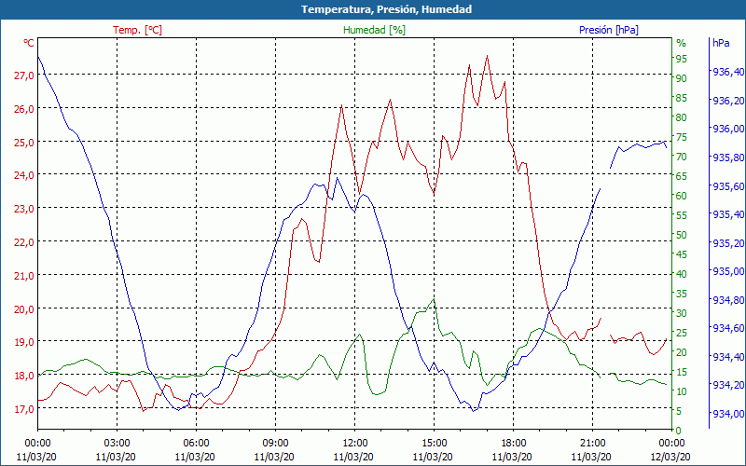Click the '12/03/20' date label

coord(670,457)
